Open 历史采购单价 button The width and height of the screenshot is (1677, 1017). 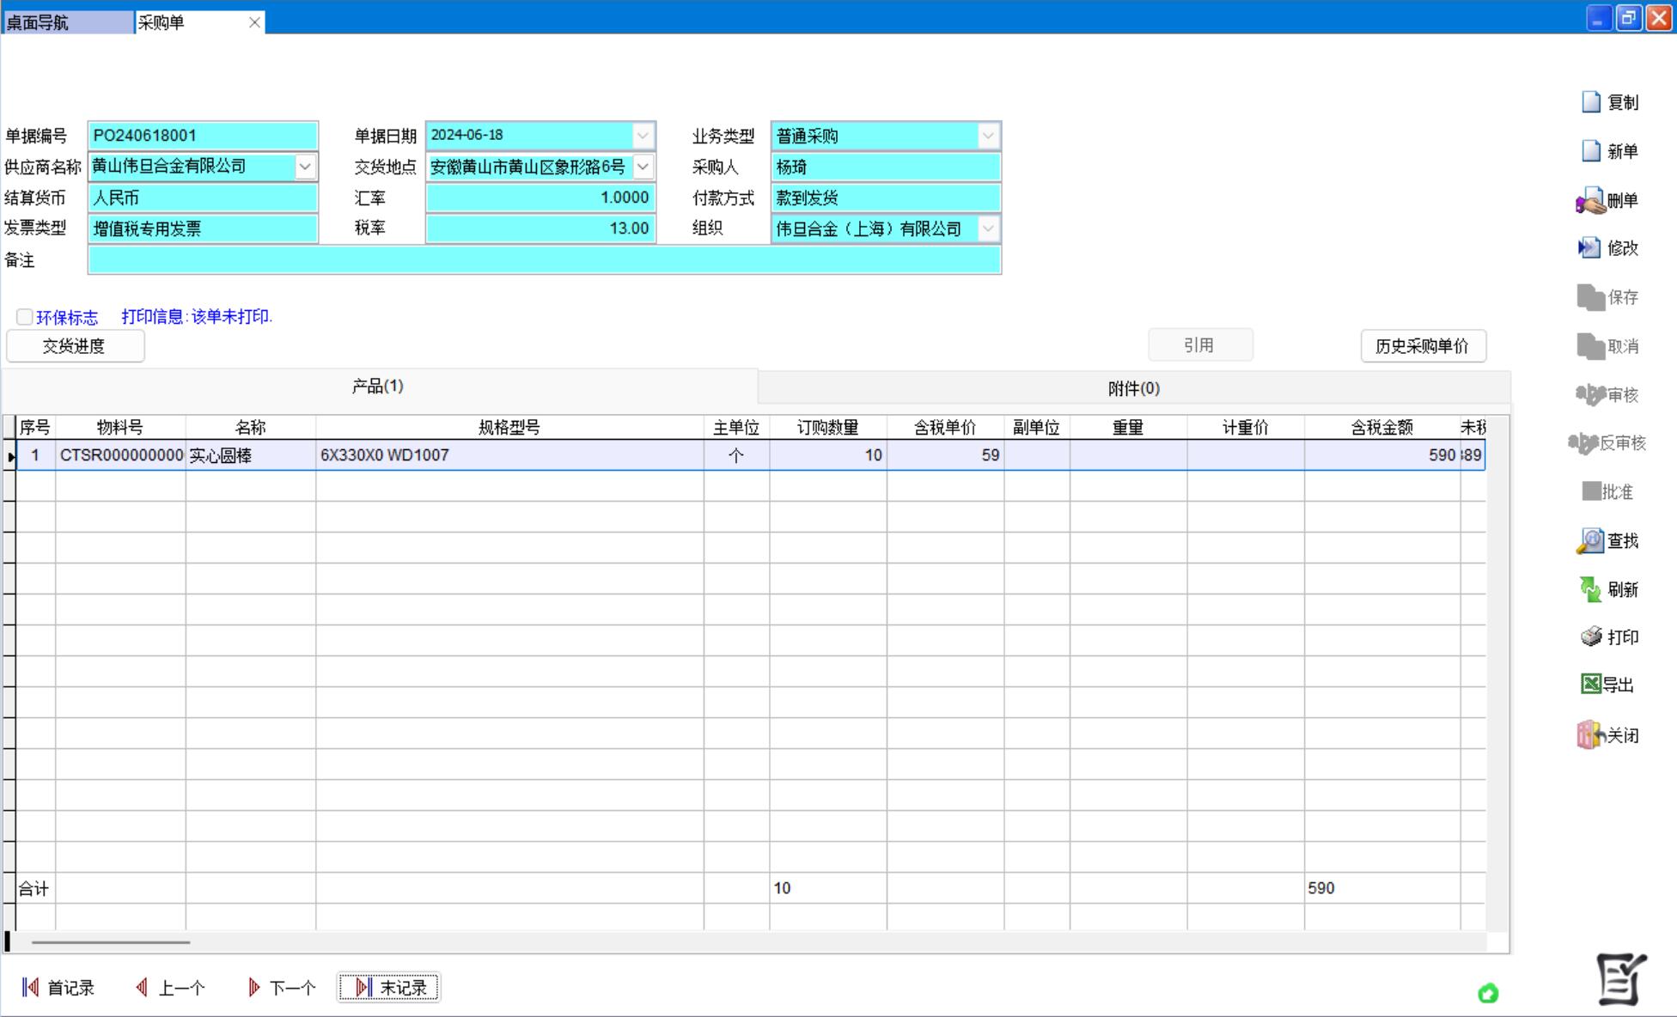[1423, 346]
